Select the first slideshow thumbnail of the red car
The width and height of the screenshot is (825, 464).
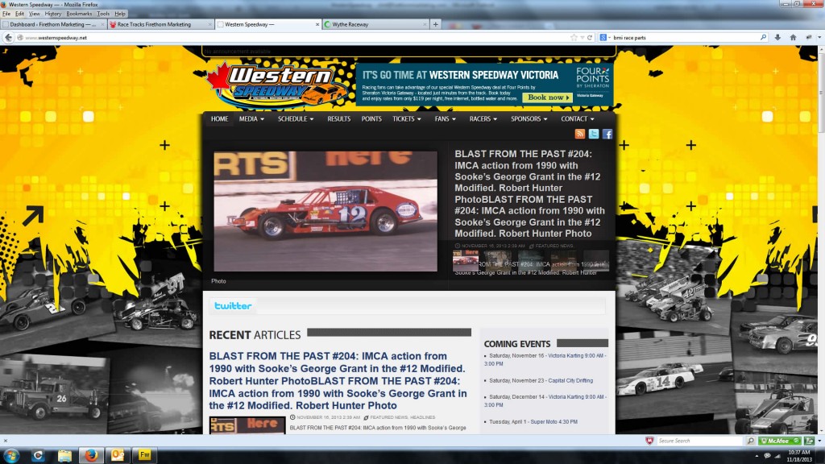click(466, 260)
